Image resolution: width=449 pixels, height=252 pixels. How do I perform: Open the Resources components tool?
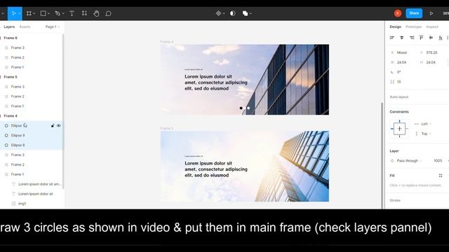coord(84,13)
